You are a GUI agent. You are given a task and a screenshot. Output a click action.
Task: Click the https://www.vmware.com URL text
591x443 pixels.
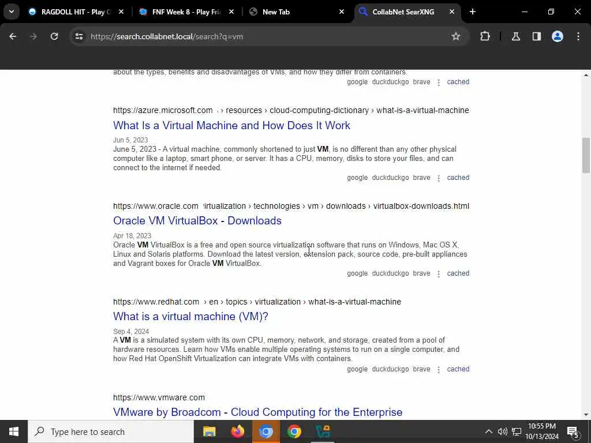click(159, 397)
